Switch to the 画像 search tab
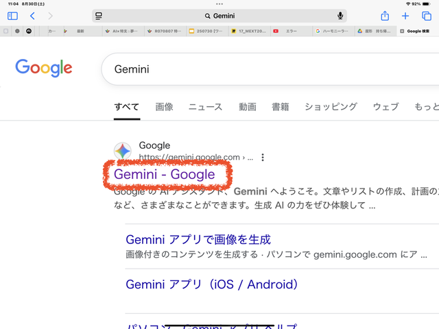This screenshot has width=439, height=329. point(164,107)
